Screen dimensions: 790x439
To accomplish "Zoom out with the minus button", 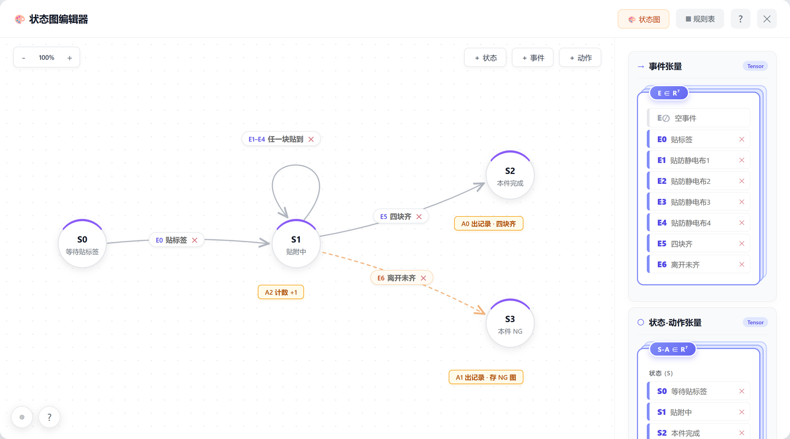I will pos(24,58).
